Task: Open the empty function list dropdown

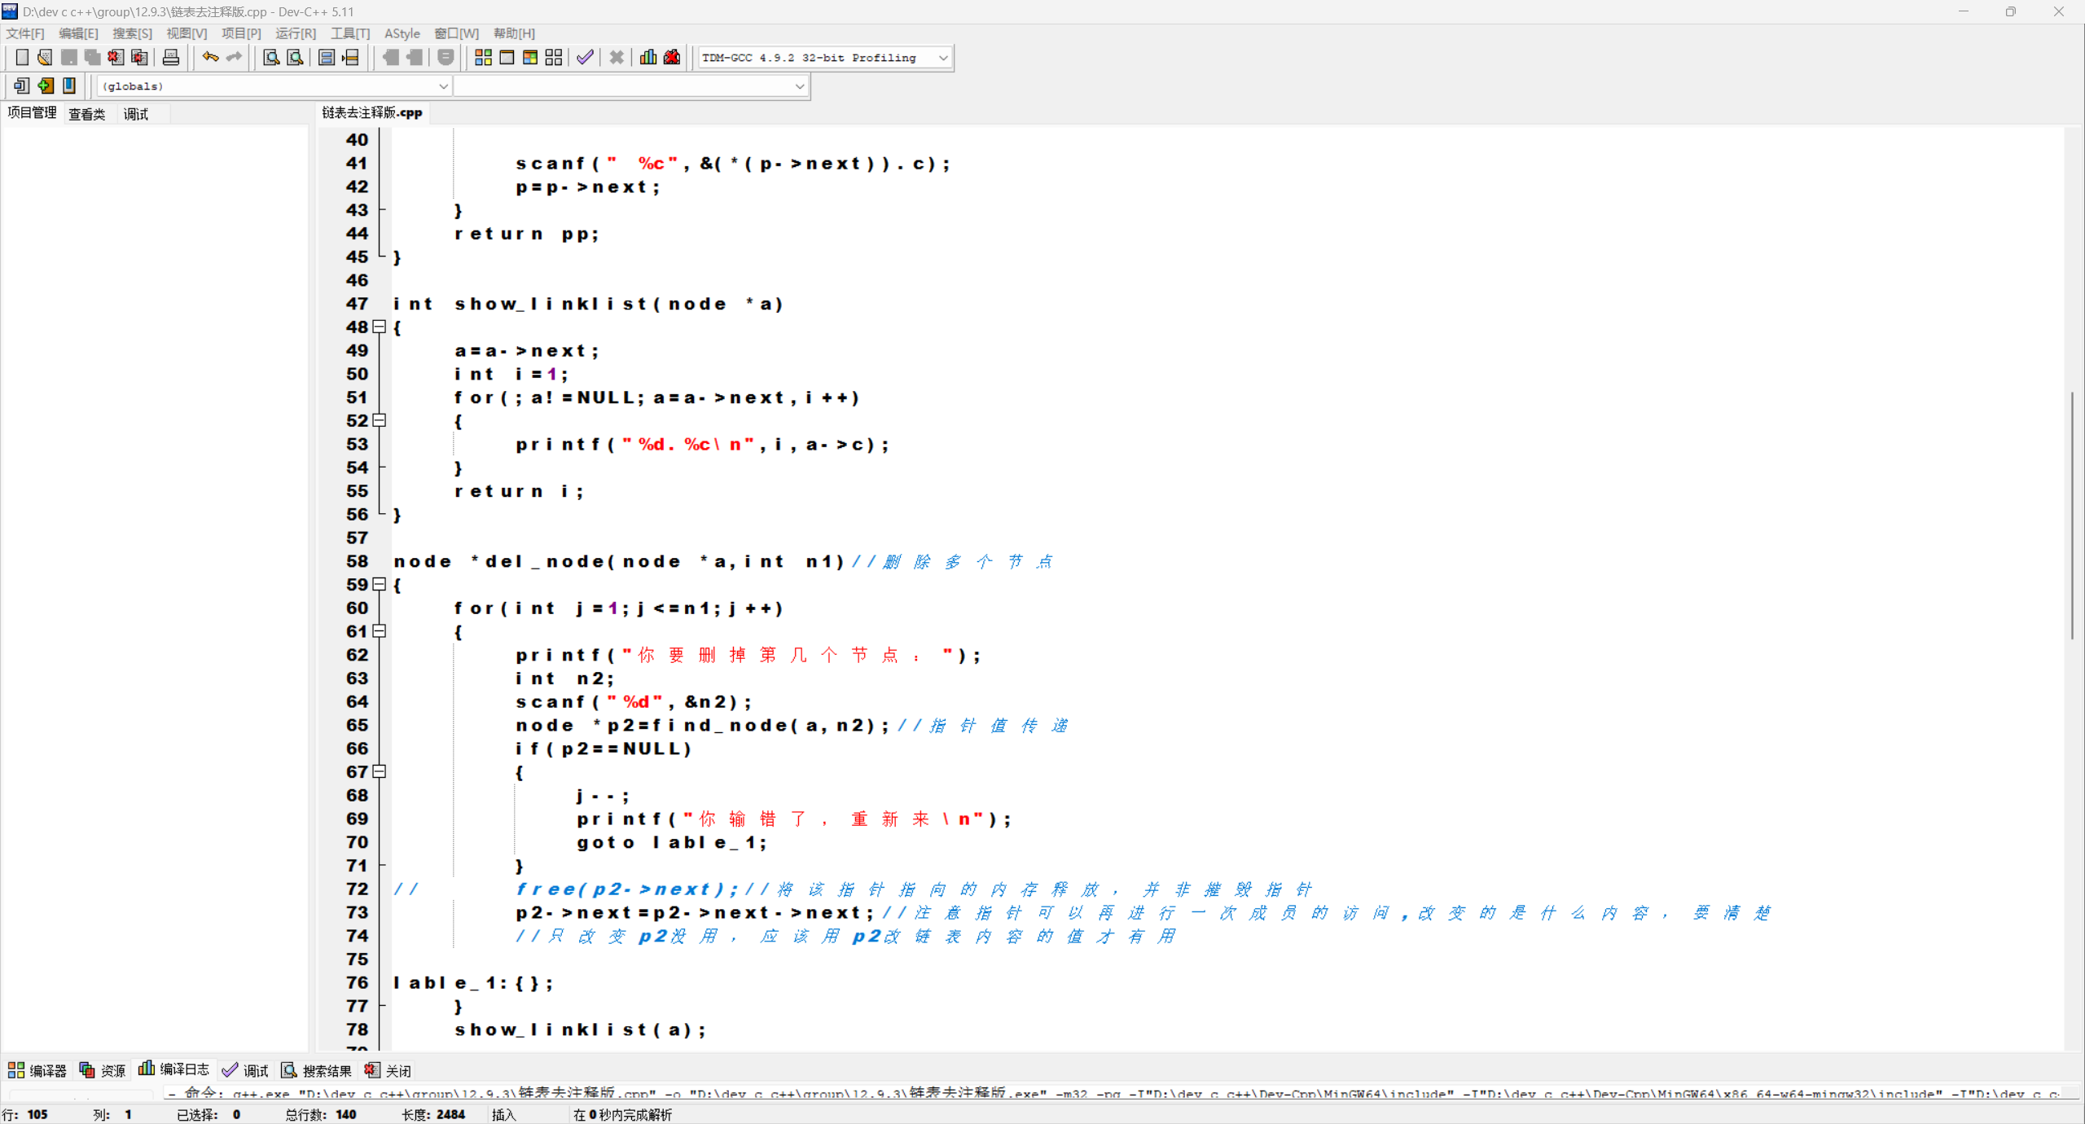Action: tap(799, 86)
